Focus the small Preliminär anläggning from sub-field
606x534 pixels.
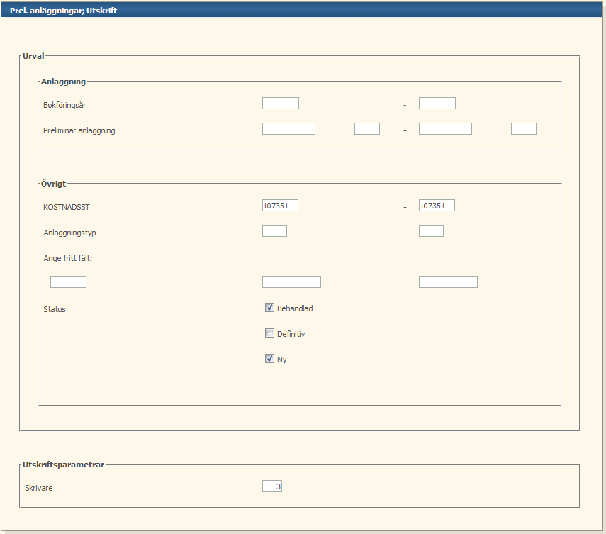(367, 129)
